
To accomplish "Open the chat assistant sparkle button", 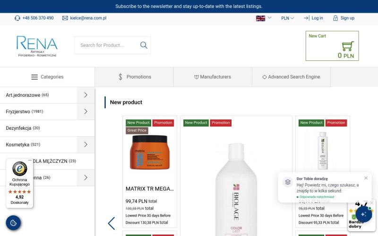I will point(364,214).
